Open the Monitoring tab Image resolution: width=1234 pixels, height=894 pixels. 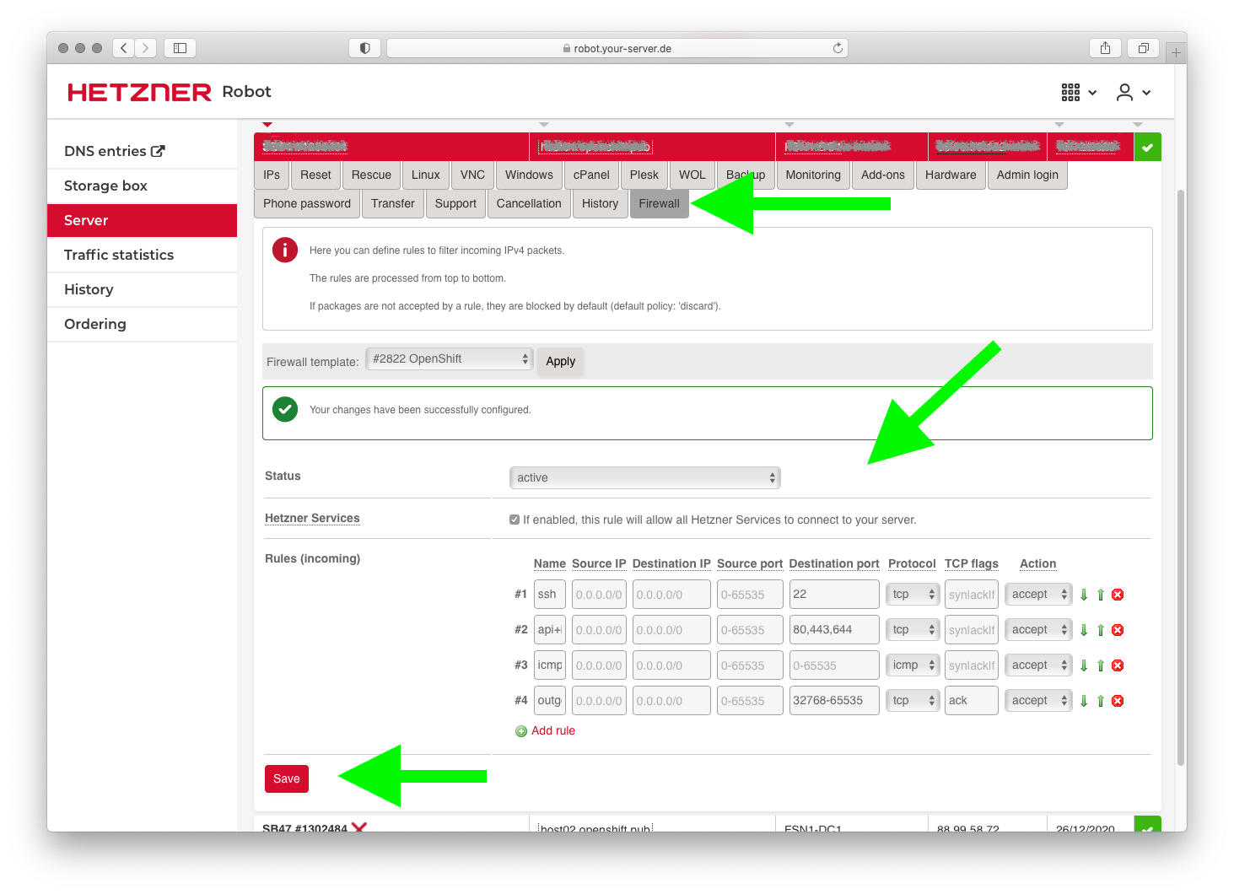[x=813, y=175]
